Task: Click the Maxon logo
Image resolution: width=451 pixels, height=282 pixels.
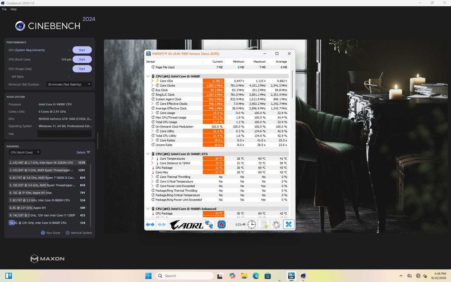Action: pos(47,259)
